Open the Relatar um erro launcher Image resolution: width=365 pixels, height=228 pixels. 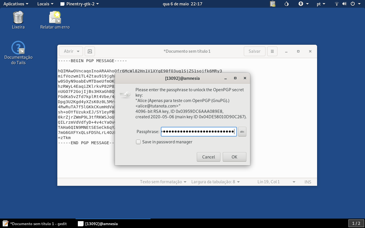[55, 20]
